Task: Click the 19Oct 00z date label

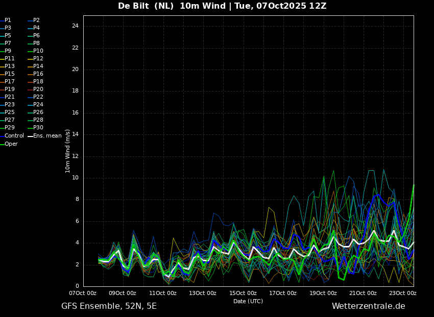Action: coord(323,293)
